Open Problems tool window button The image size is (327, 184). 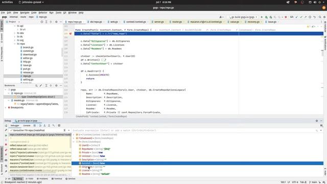pyautogui.click(x=42, y=179)
